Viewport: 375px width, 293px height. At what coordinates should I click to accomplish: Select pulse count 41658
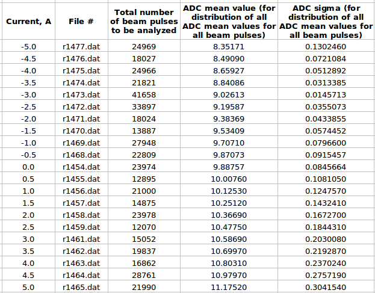(144, 95)
